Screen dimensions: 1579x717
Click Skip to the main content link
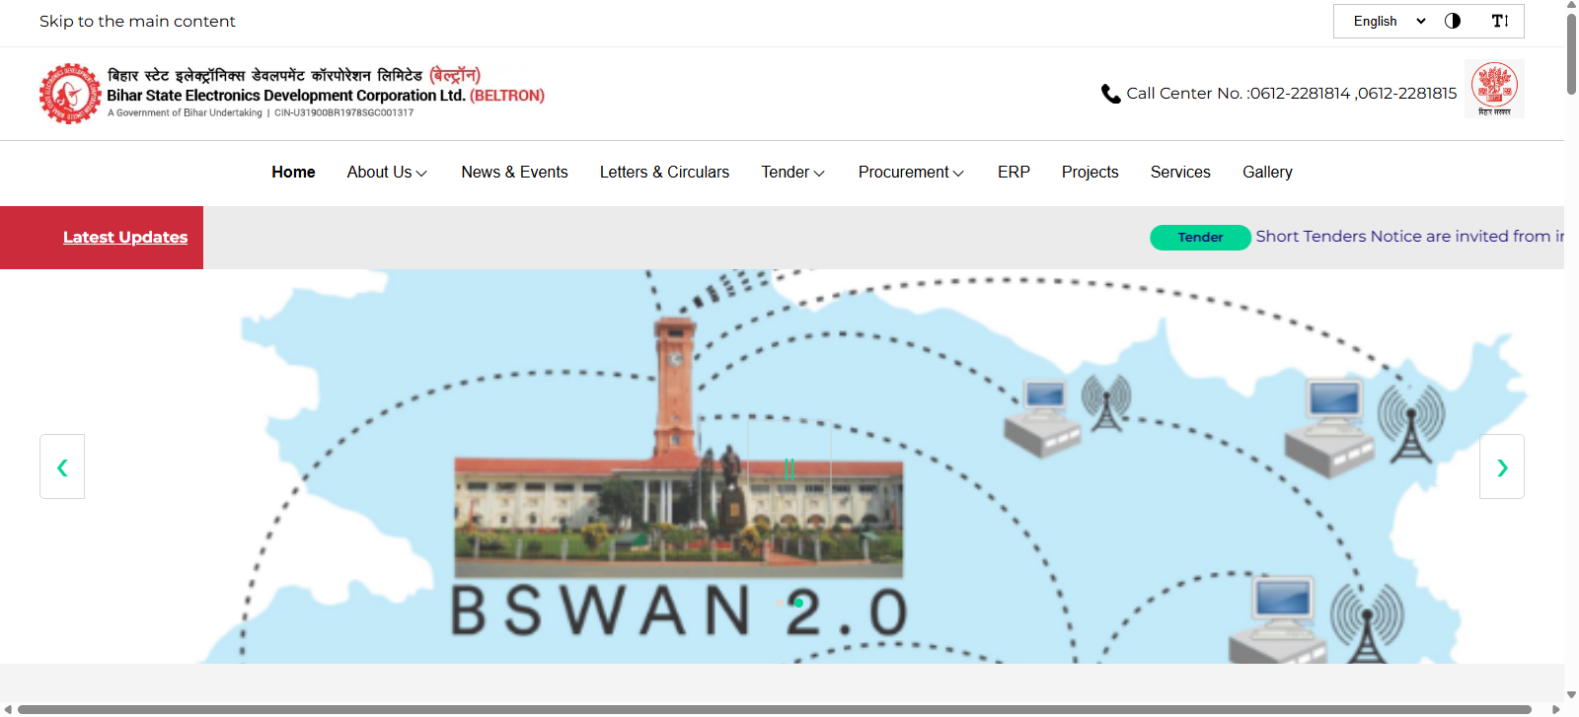coord(137,21)
